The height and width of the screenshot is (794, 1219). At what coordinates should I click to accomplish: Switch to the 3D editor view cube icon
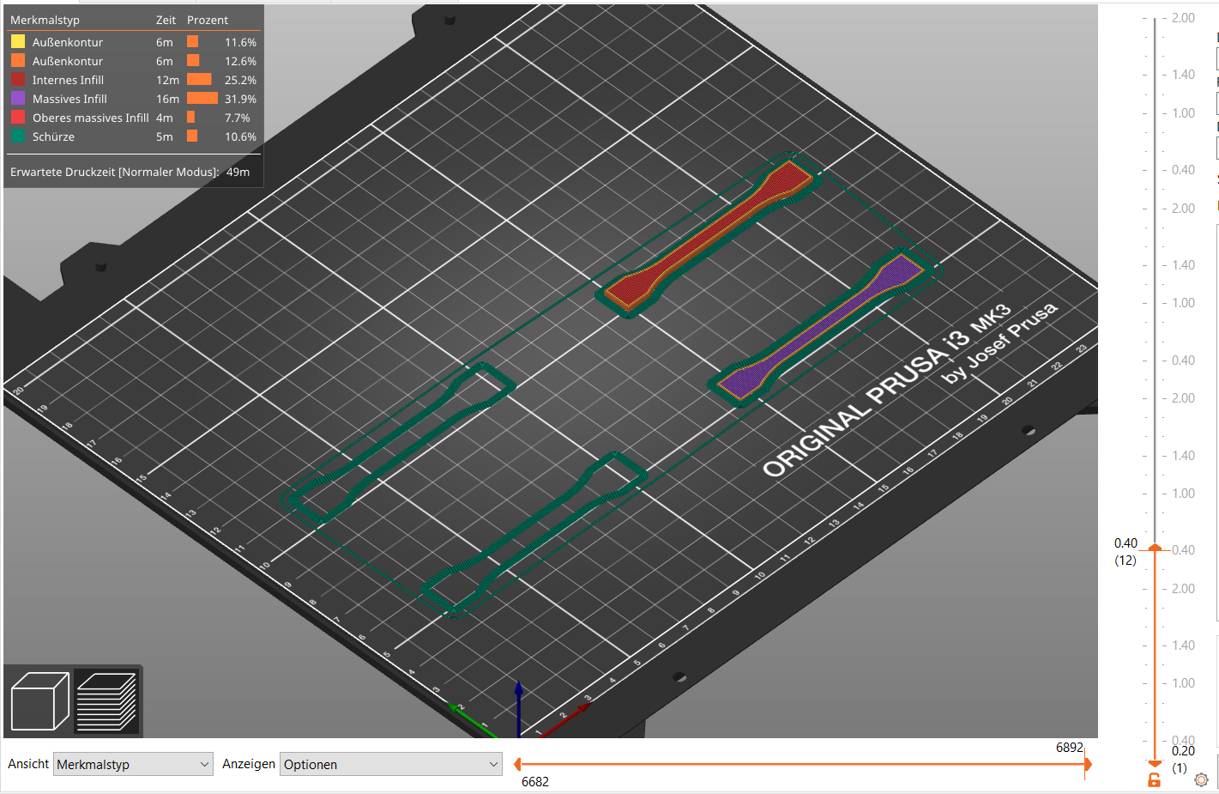40,701
